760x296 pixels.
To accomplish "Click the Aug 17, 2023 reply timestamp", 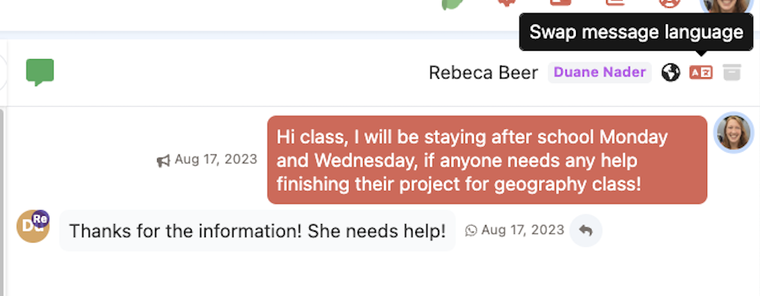I will [522, 230].
